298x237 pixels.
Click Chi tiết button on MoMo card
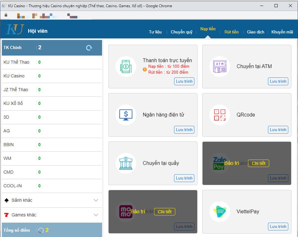point(164,212)
